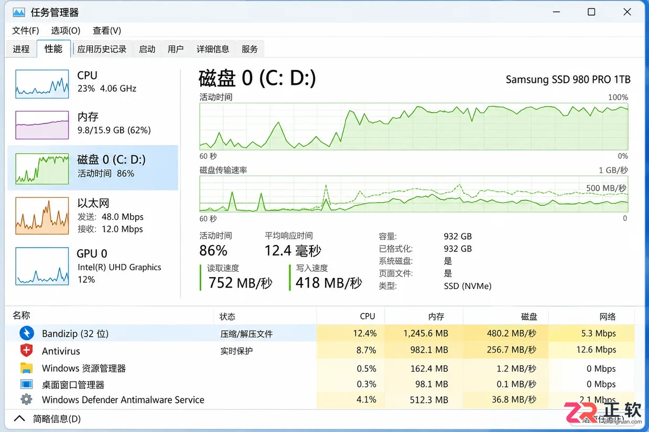Select the Windows 资源管理器 process name
Viewport: 649px width, 432px height.
(x=84, y=368)
